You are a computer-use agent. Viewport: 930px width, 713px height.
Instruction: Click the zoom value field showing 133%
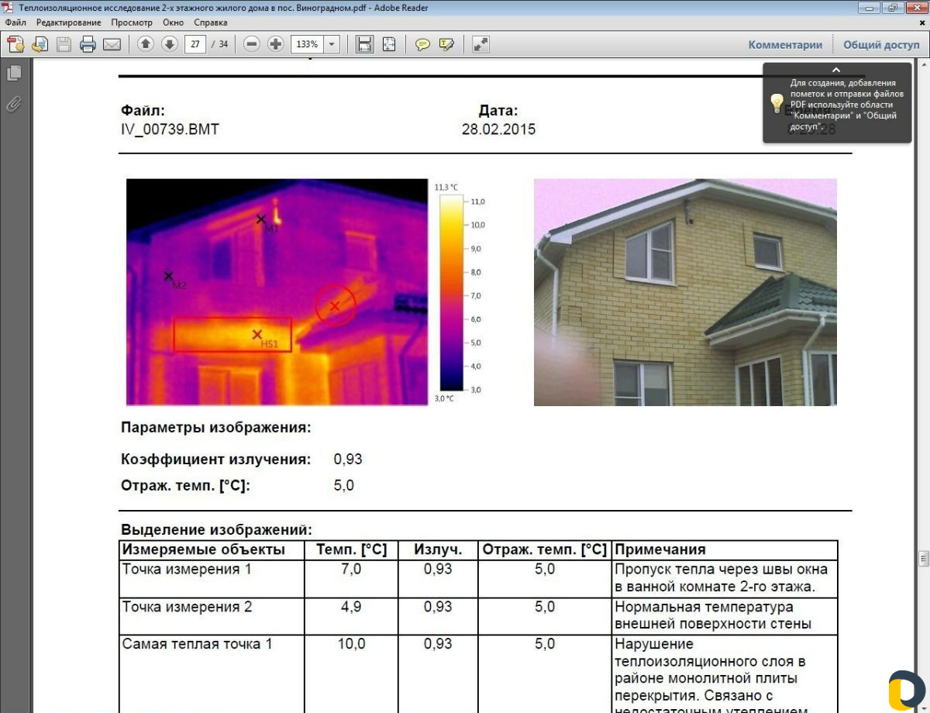point(308,44)
